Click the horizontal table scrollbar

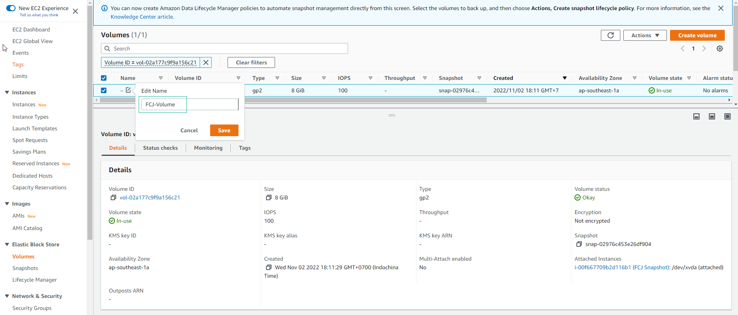point(293,100)
